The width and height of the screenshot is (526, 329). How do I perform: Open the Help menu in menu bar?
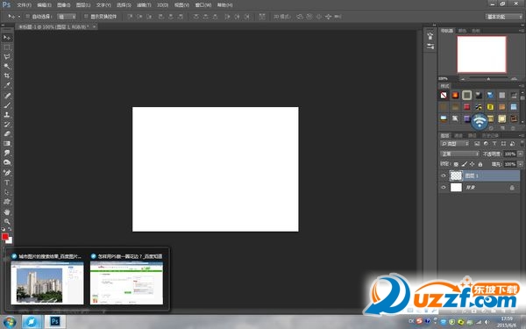224,5
